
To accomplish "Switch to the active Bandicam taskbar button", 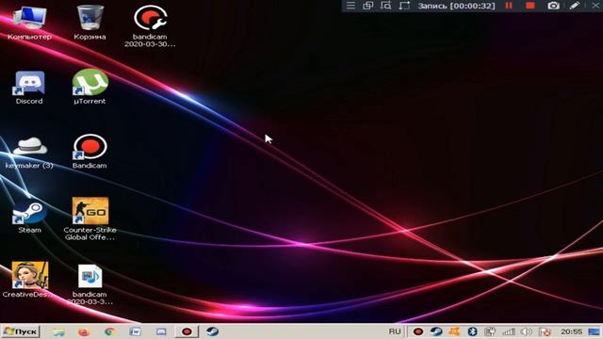I will coord(187,331).
